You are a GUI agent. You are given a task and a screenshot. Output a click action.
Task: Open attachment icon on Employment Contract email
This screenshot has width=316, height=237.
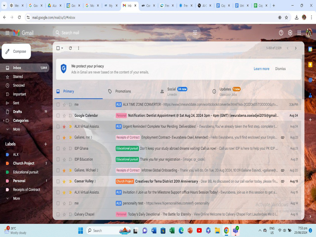[x=283, y=137]
